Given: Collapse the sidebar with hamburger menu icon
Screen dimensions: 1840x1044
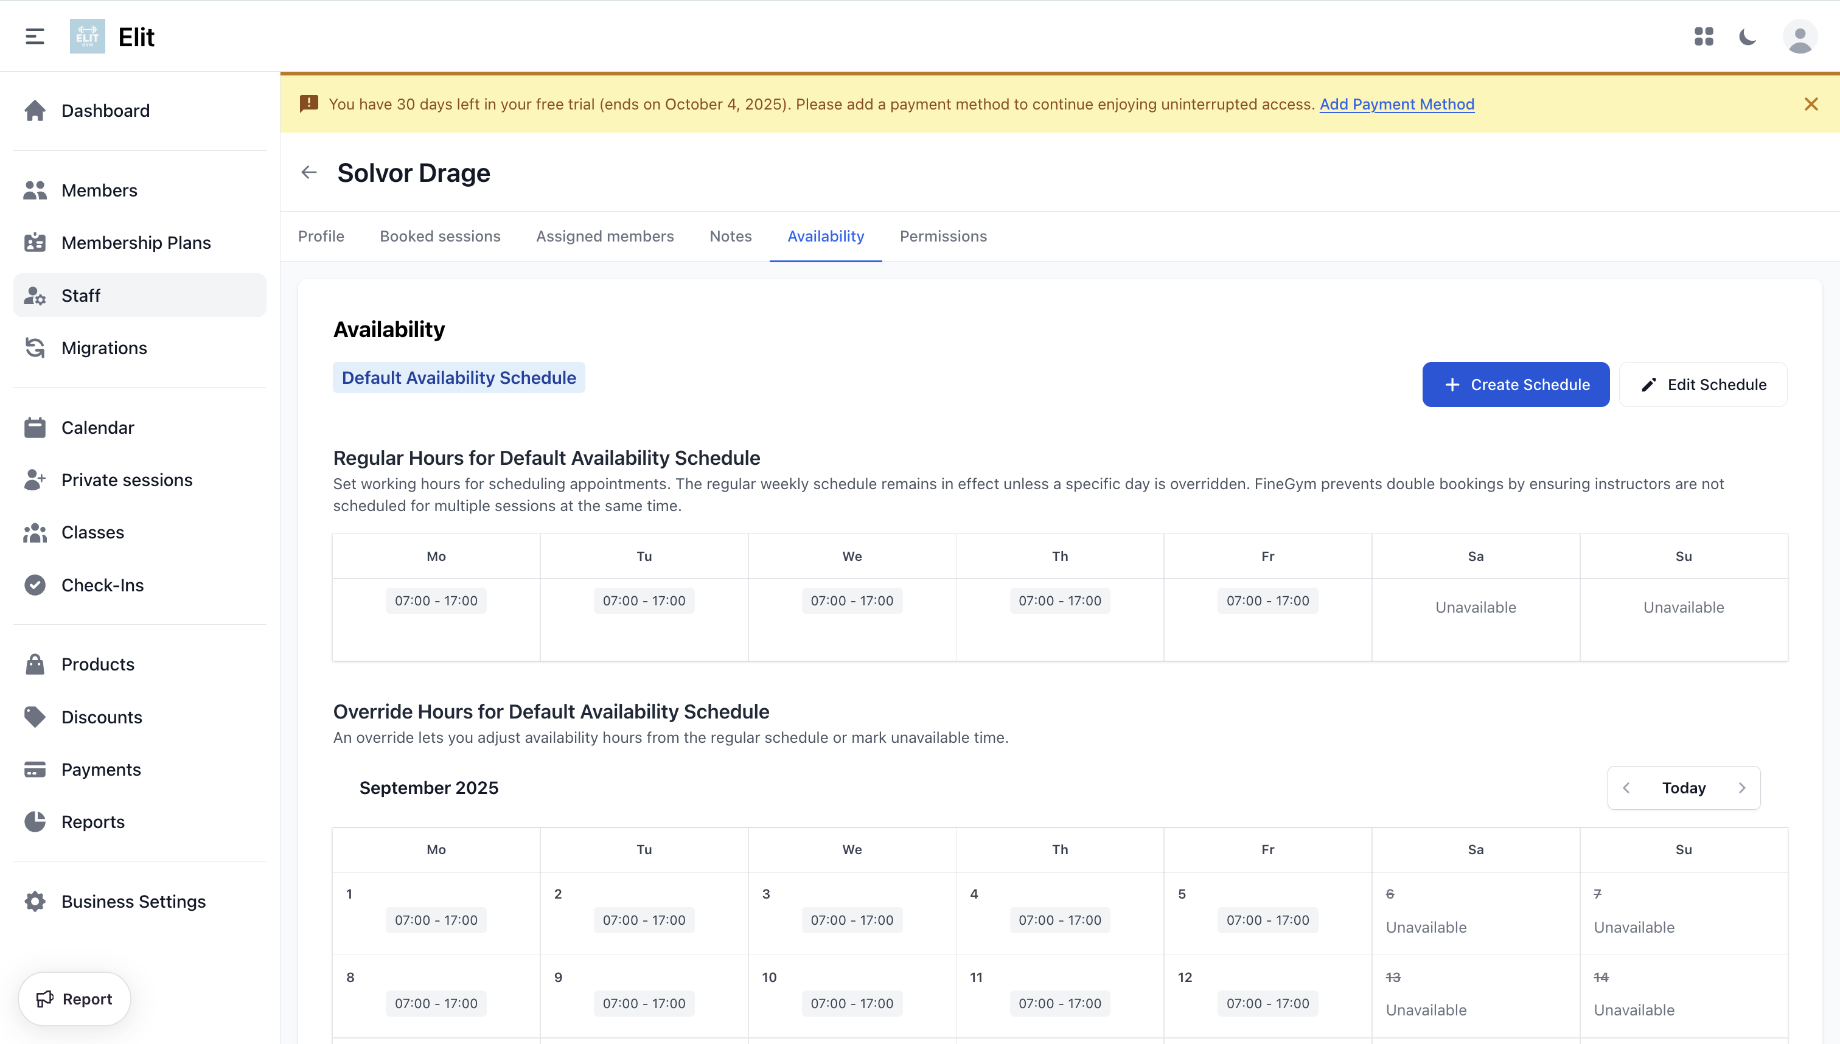Looking at the screenshot, I should tap(35, 37).
